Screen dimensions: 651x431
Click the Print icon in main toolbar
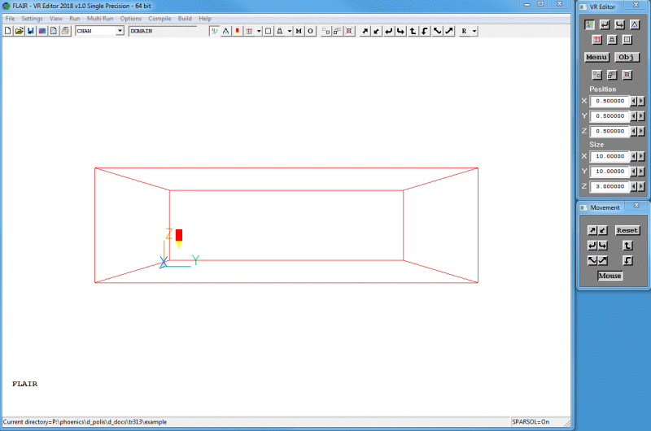pyautogui.click(x=64, y=31)
